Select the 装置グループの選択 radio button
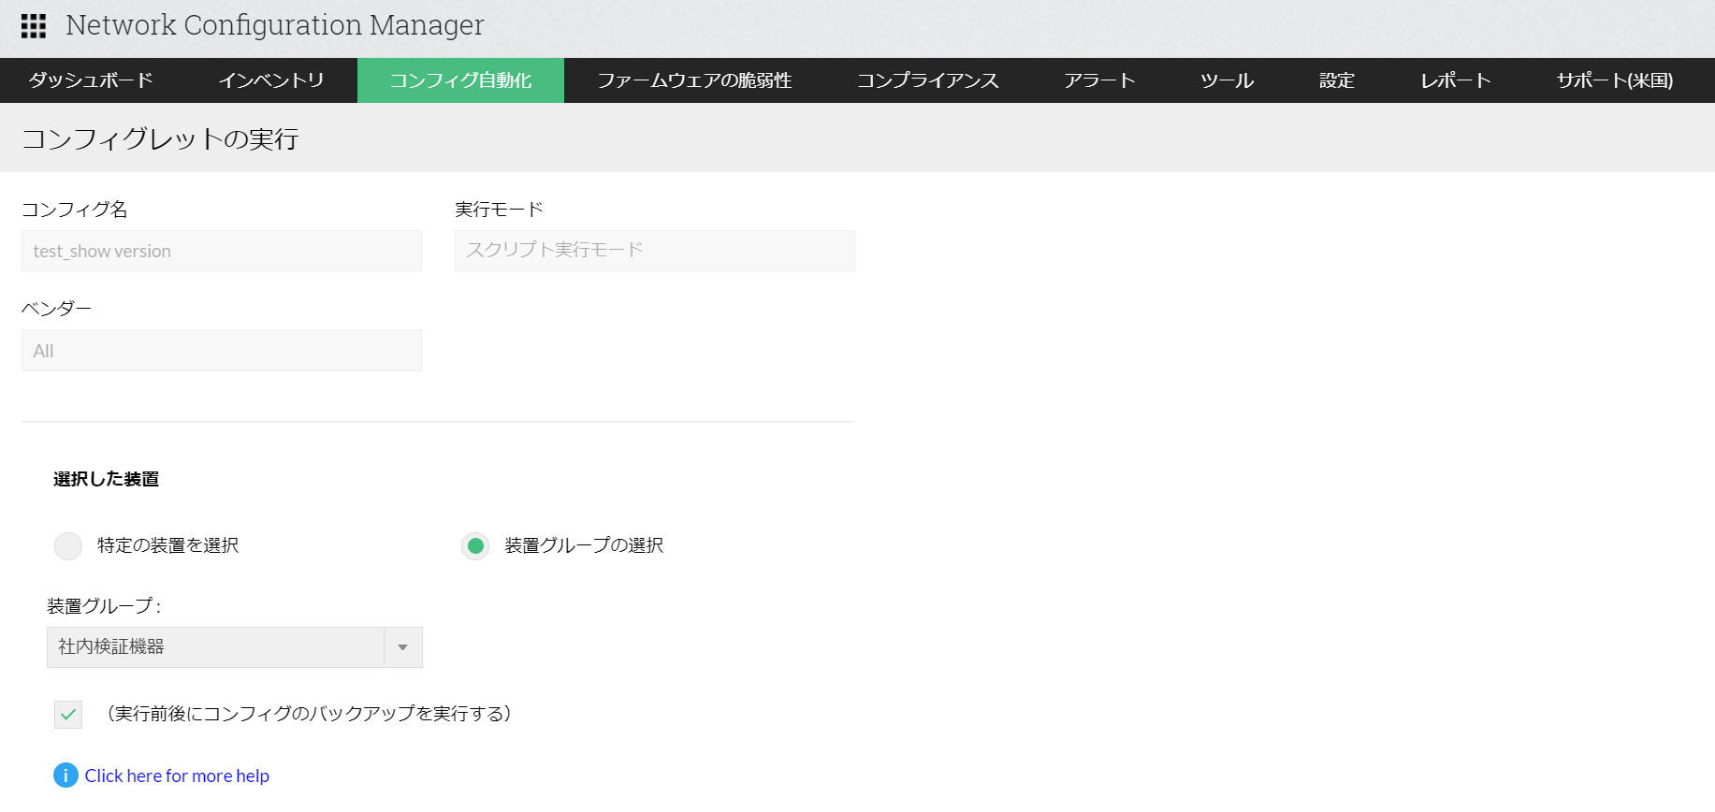 475,545
